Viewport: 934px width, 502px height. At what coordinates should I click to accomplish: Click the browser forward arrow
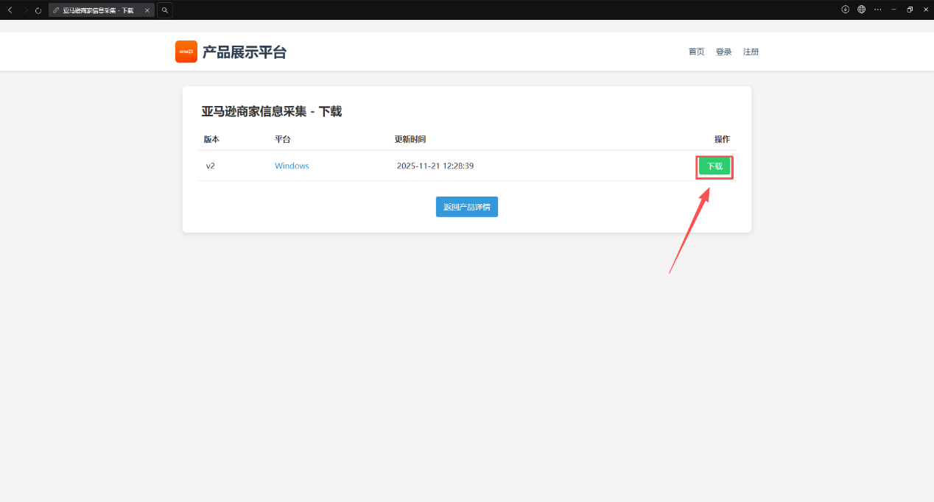pyautogui.click(x=24, y=10)
